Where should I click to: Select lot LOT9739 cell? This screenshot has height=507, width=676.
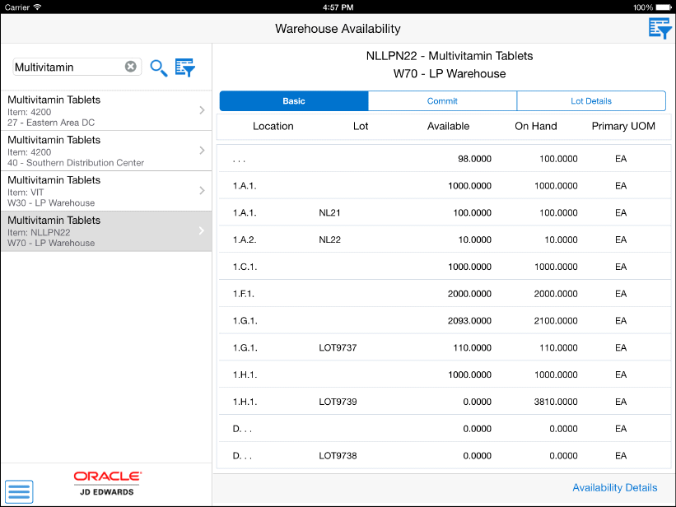(x=338, y=402)
